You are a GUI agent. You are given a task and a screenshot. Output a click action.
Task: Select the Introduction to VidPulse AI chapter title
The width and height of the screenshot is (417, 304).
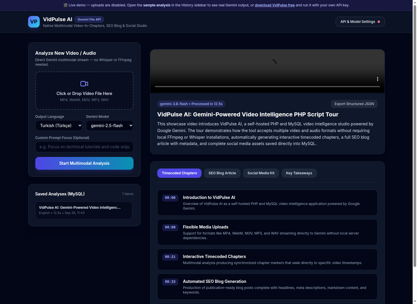pos(209,197)
